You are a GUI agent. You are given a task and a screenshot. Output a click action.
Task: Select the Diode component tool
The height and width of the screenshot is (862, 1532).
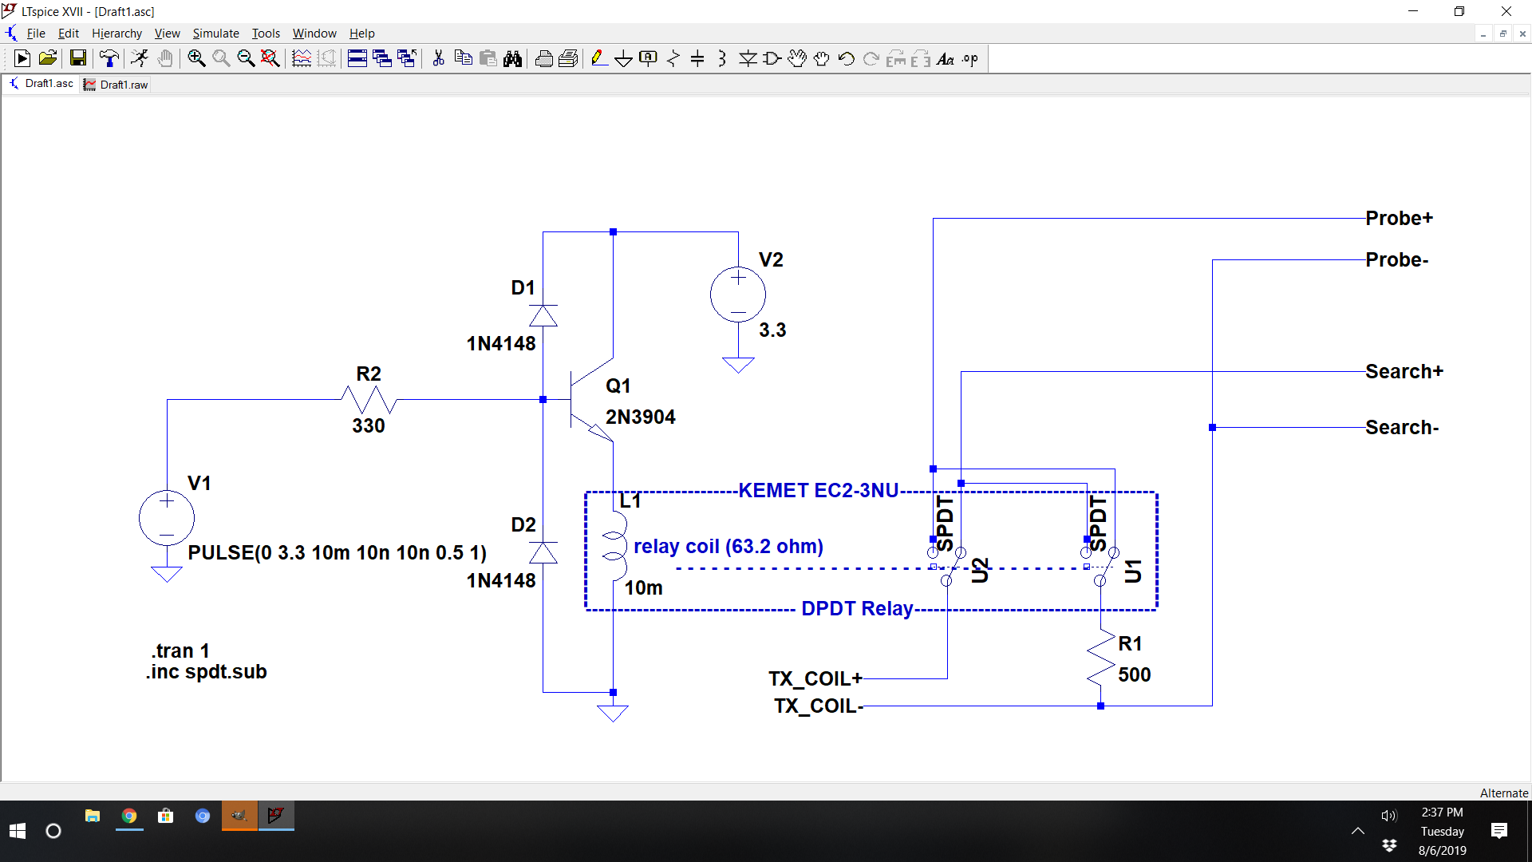pos(748,58)
